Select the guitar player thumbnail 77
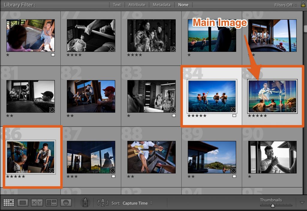 [91, 35]
